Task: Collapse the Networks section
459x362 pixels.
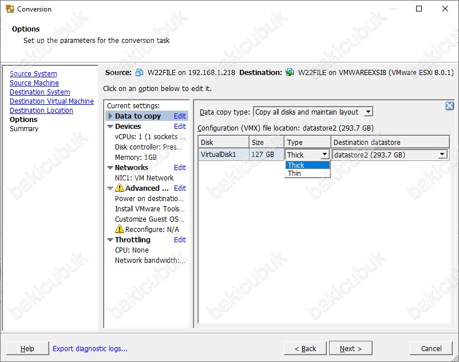Action: (110, 168)
